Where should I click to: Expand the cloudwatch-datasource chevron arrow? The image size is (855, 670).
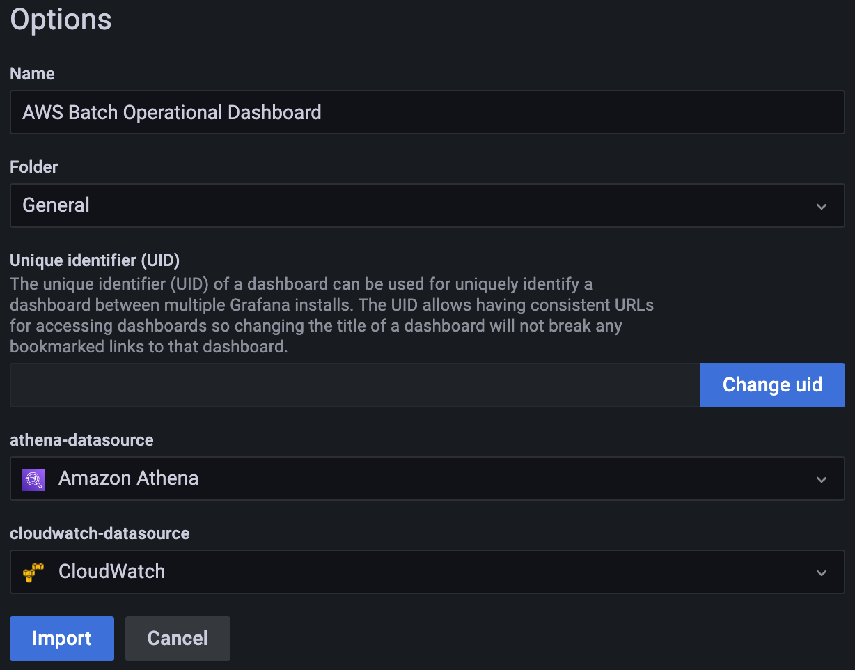pyautogui.click(x=822, y=572)
